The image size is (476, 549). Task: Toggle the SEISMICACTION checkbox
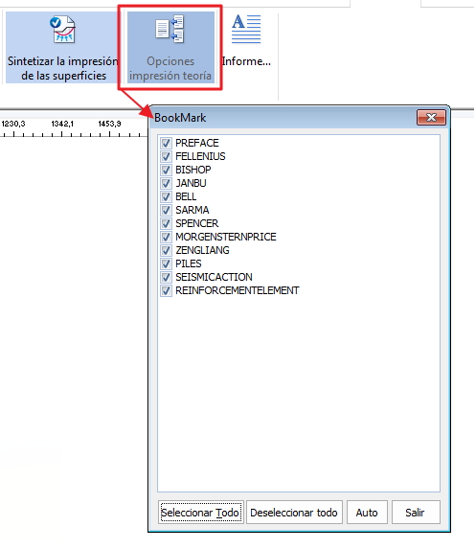(x=166, y=277)
